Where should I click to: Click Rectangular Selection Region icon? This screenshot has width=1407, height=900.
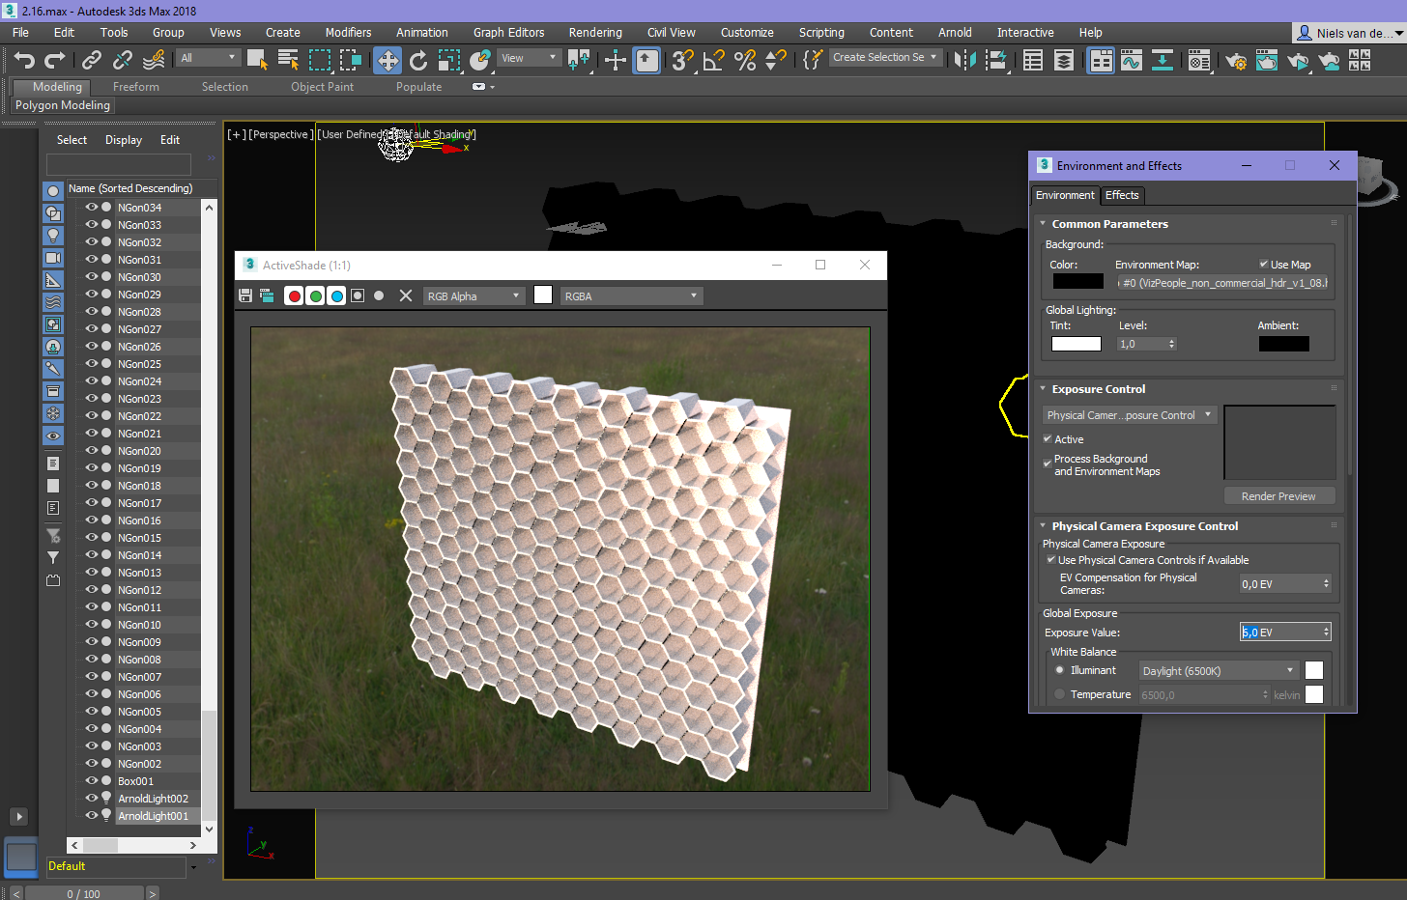click(319, 60)
